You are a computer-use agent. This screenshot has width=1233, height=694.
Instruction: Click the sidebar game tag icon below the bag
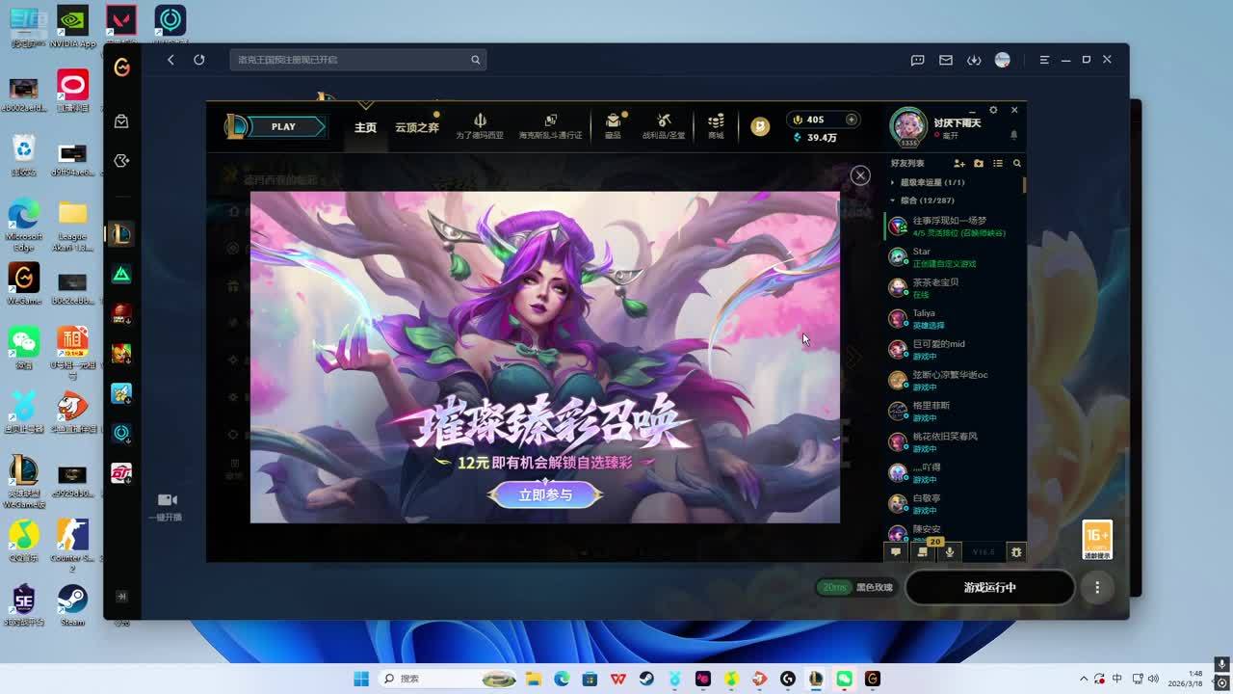tap(121, 161)
